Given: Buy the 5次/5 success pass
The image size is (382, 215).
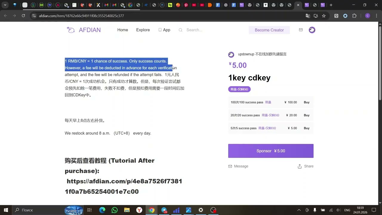Looking at the screenshot, I should (x=306, y=128).
